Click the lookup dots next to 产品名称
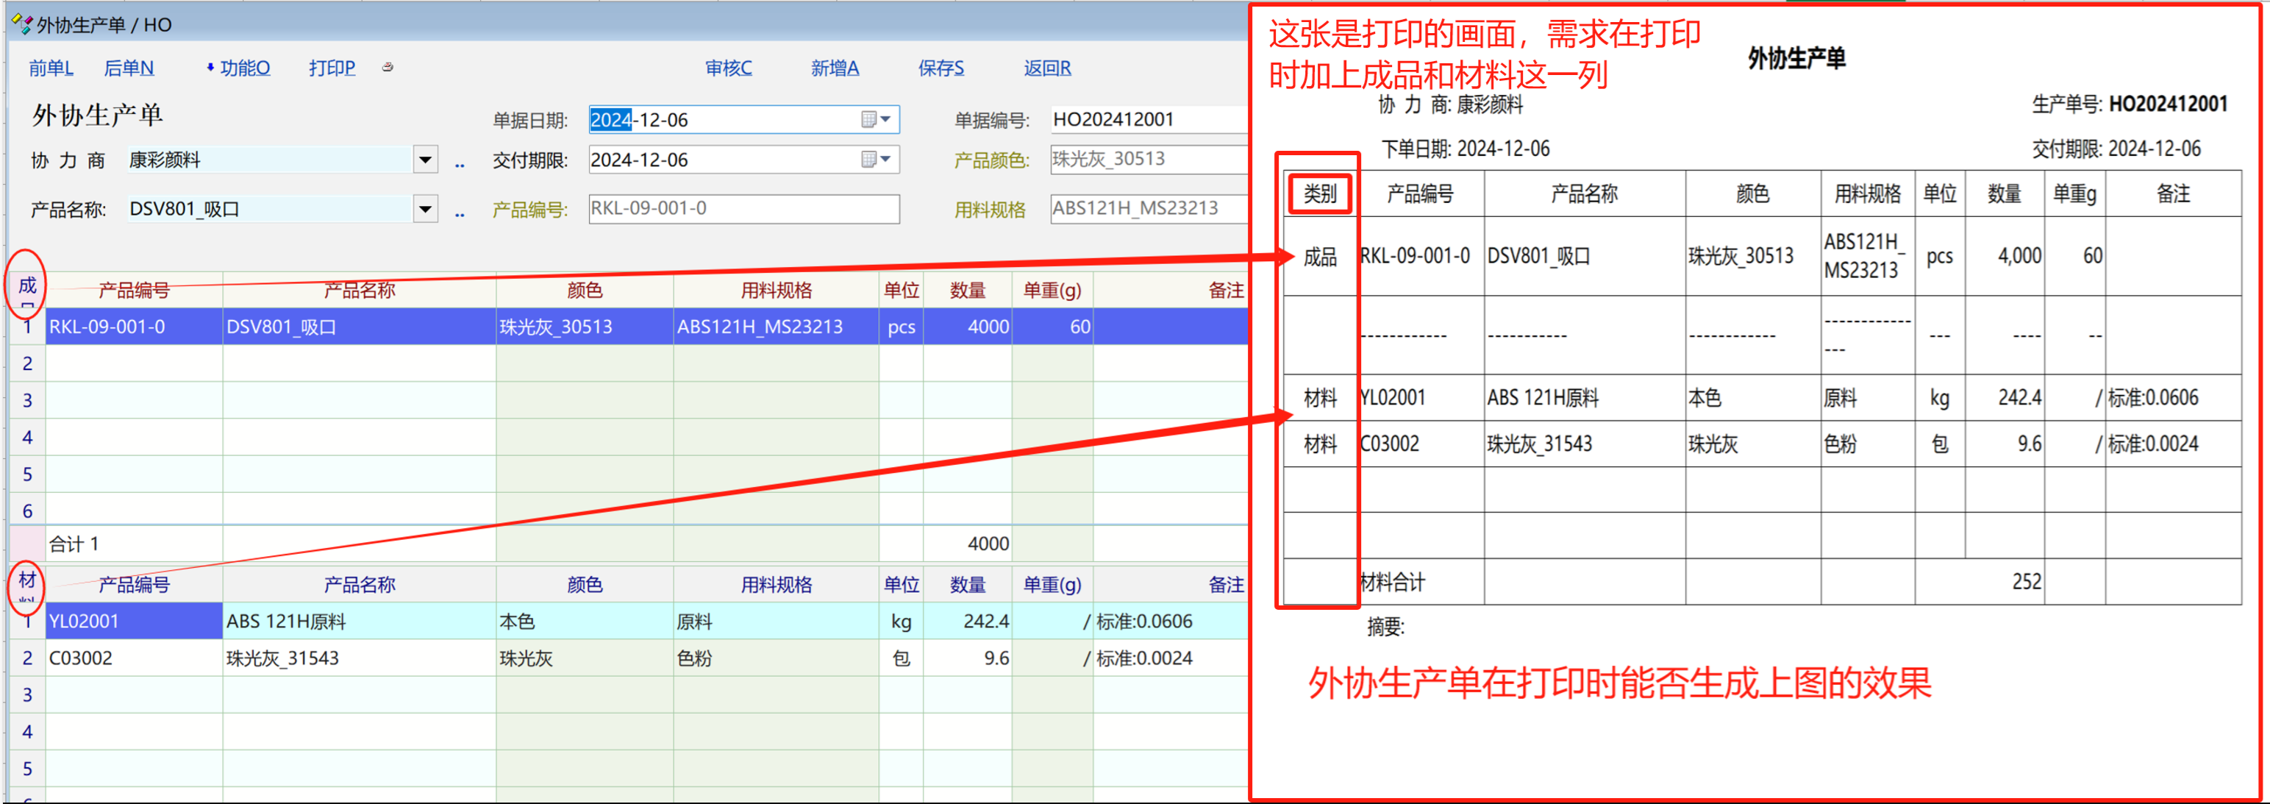This screenshot has height=804, width=2270. click(459, 213)
